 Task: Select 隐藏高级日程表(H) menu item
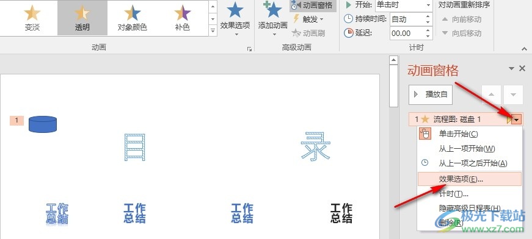(470, 208)
